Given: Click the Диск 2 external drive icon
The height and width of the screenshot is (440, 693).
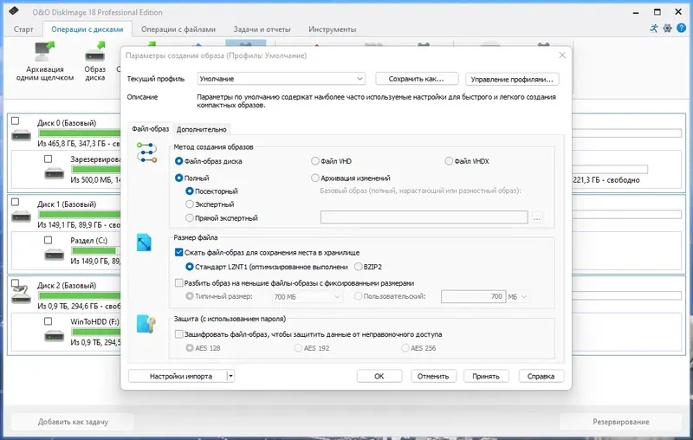Looking at the screenshot, I should pos(21,294).
